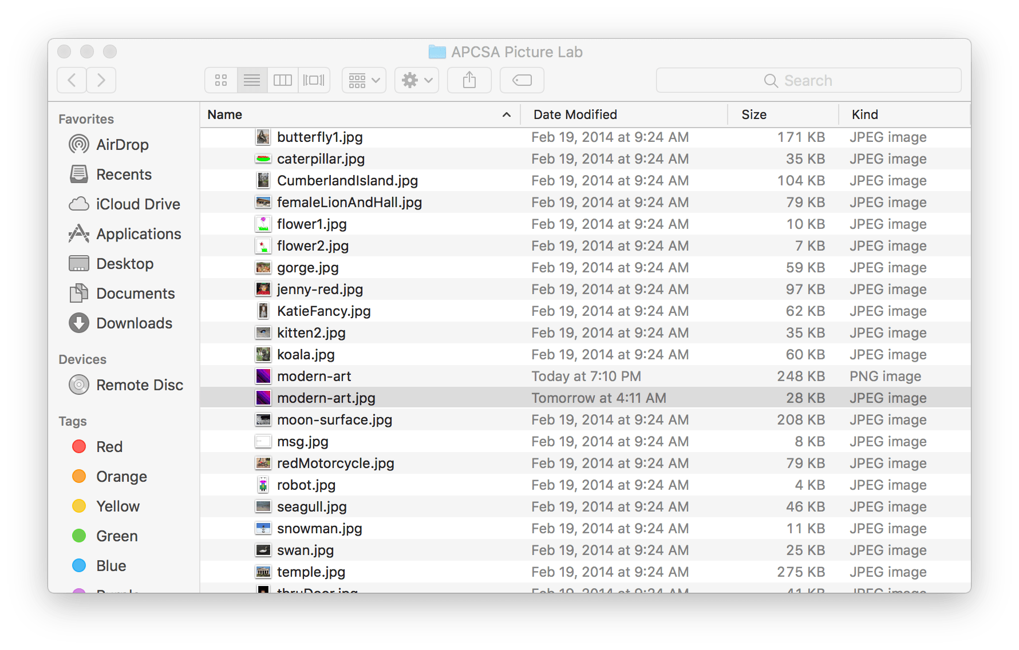This screenshot has height=650, width=1019.
Task: Click the Edit Tags button
Action: click(x=522, y=80)
